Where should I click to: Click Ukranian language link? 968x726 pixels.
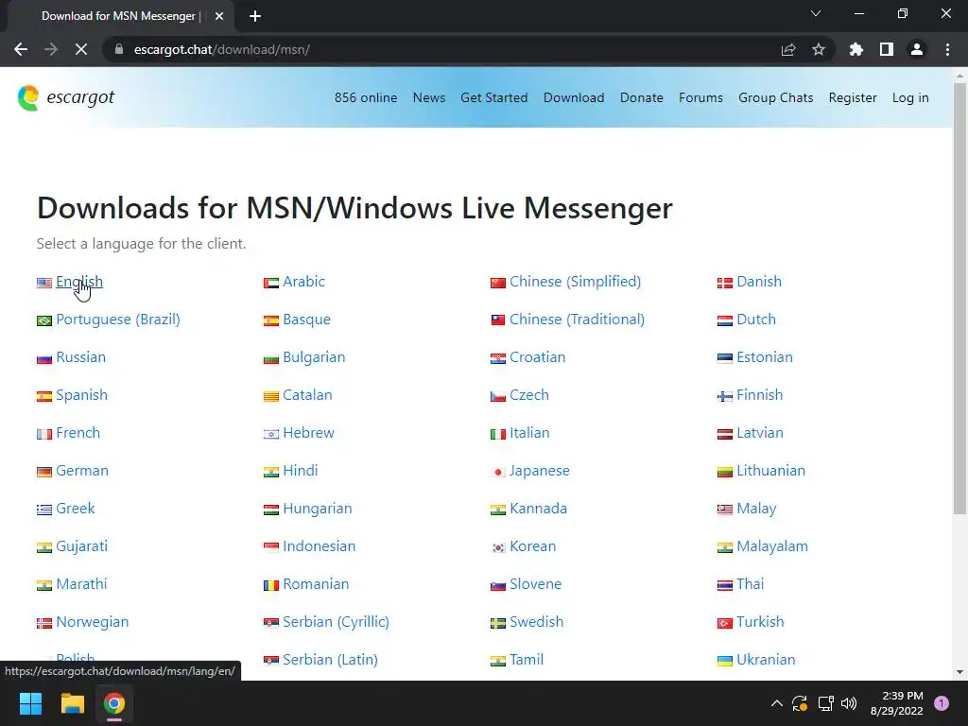[766, 659]
